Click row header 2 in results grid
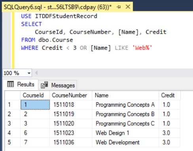Image resolution: width=193 pixels, height=151 pixels. [13, 114]
